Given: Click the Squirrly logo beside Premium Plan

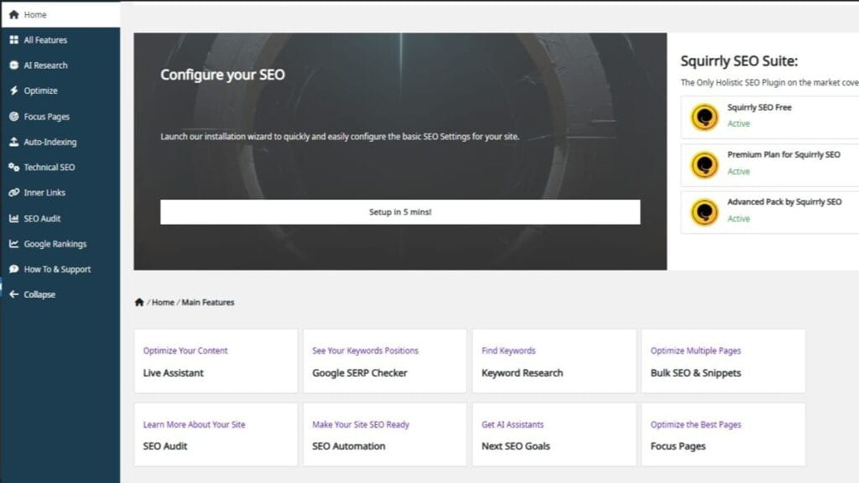Looking at the screenshot, I should click(703, 164).
